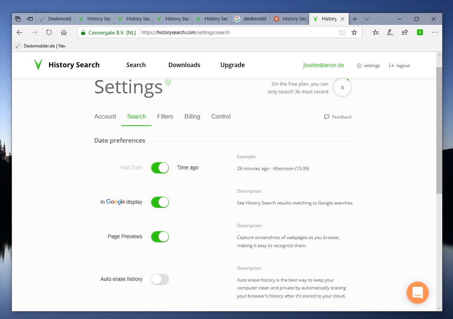Enable the Auto erase history switch
This screenshot has height=319, width=453.
point(160,279)
